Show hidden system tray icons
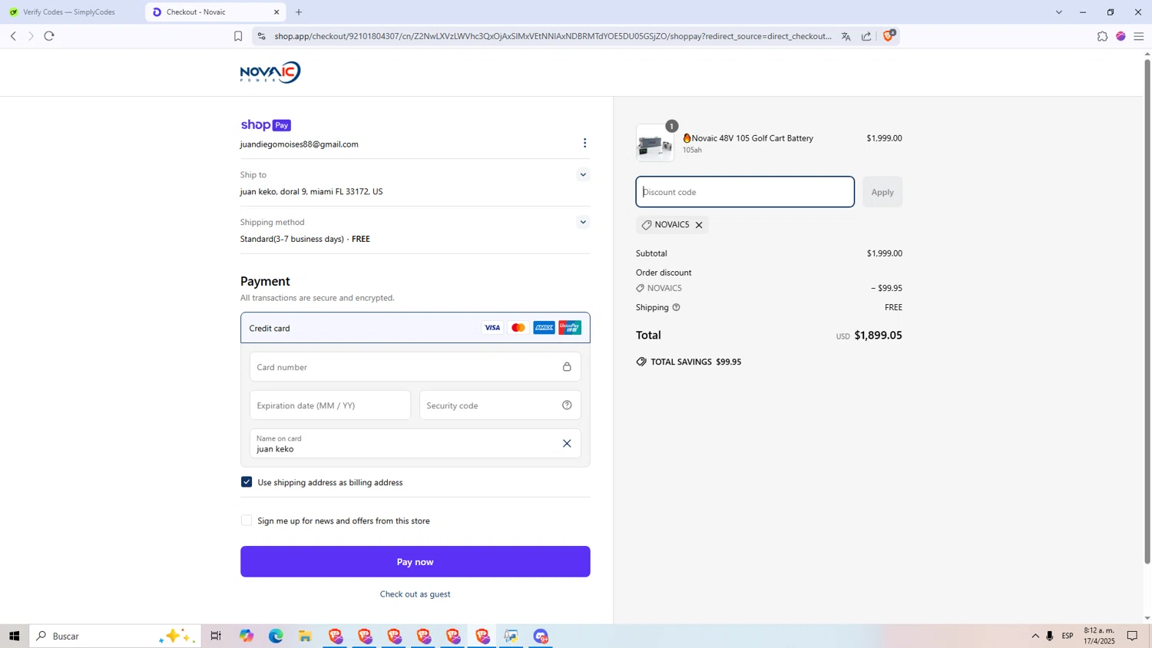The height and width of the screenshot is (648, 1152). [x=1035, y=636]
